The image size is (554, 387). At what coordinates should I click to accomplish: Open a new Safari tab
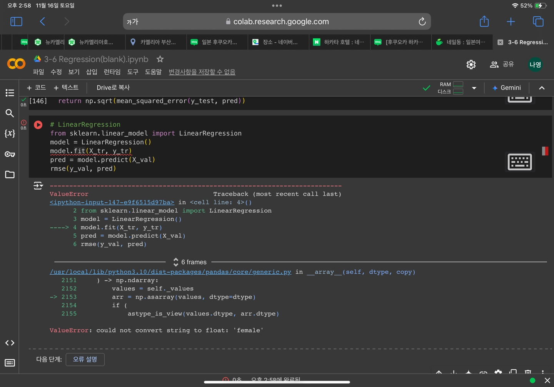click(x=511, y=22)
